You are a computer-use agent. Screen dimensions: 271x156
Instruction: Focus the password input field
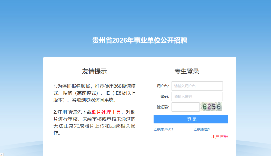click(x=197, y=96)
